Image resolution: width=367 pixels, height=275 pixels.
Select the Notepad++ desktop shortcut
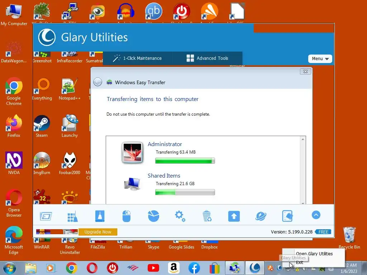pos(70,89)
